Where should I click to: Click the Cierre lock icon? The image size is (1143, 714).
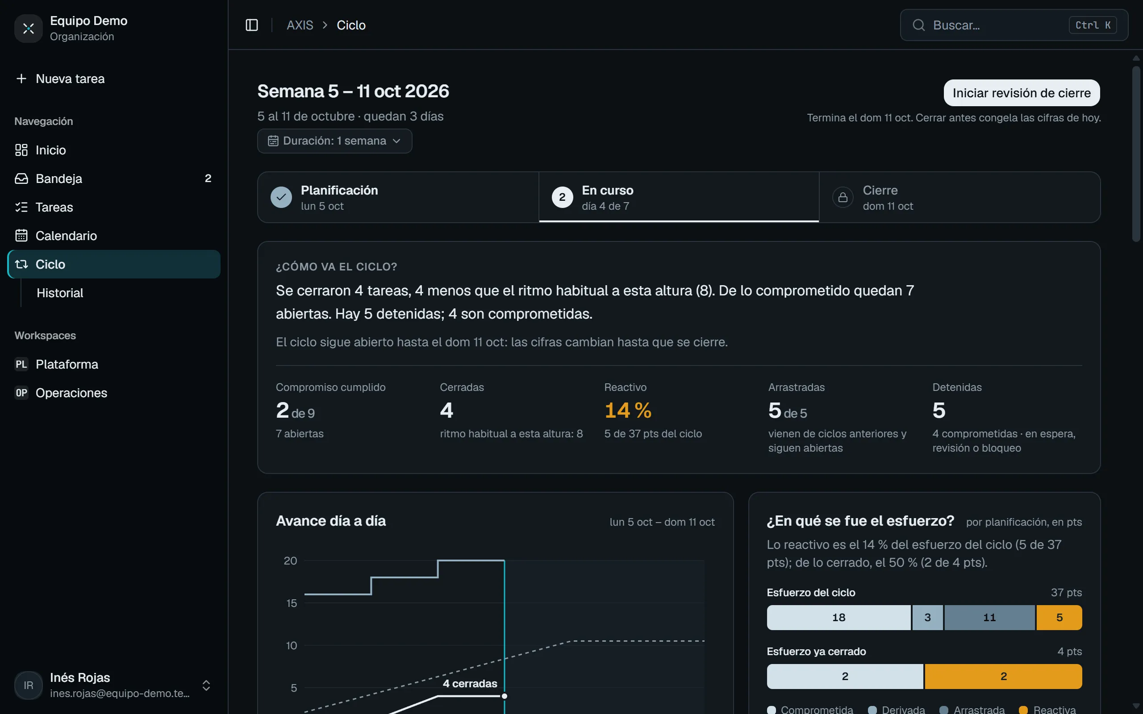tap(843, 197)
